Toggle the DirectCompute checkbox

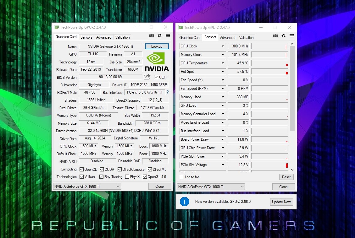119,169
